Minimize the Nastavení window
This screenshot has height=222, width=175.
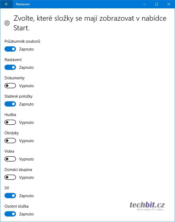(144, 4)
